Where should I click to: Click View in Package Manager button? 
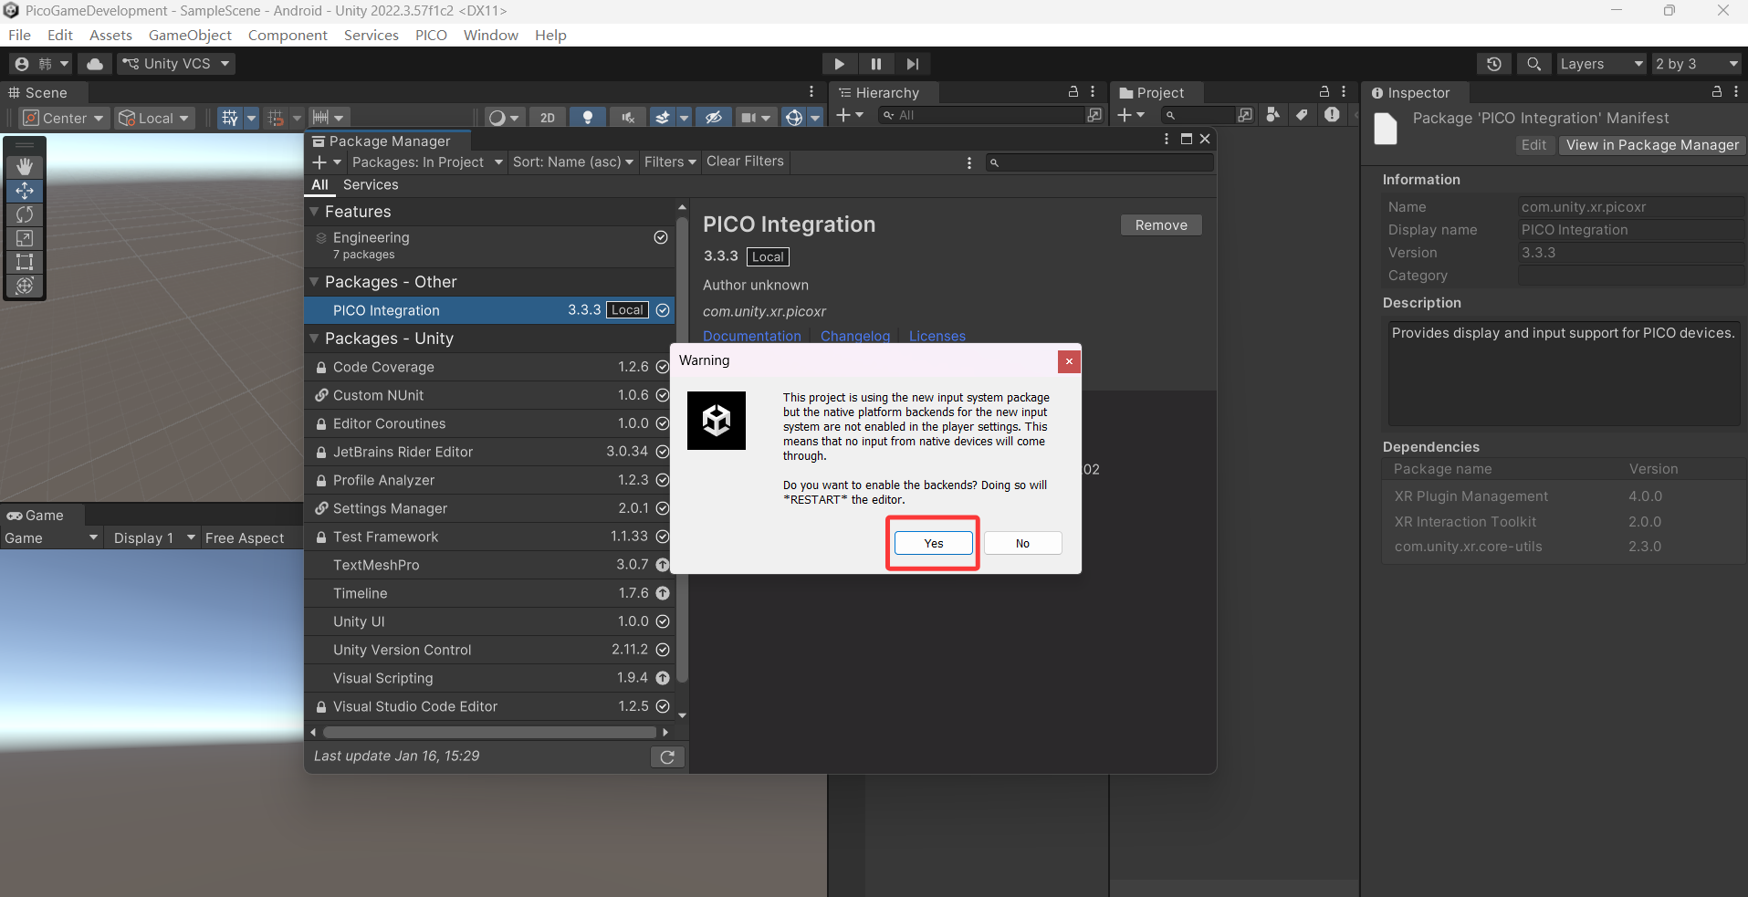(x=1652, y=145)
